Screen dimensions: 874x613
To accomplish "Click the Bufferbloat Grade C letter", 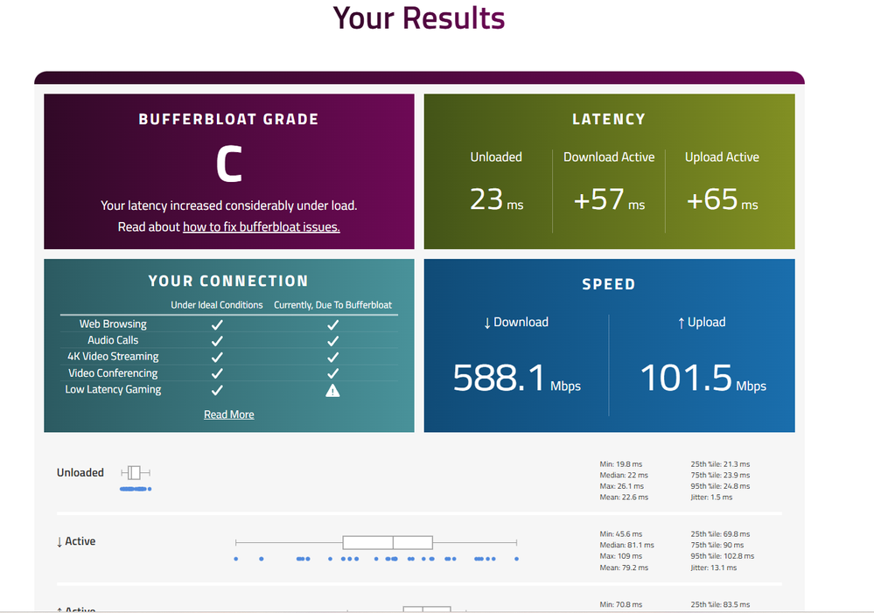I will 228,164.
